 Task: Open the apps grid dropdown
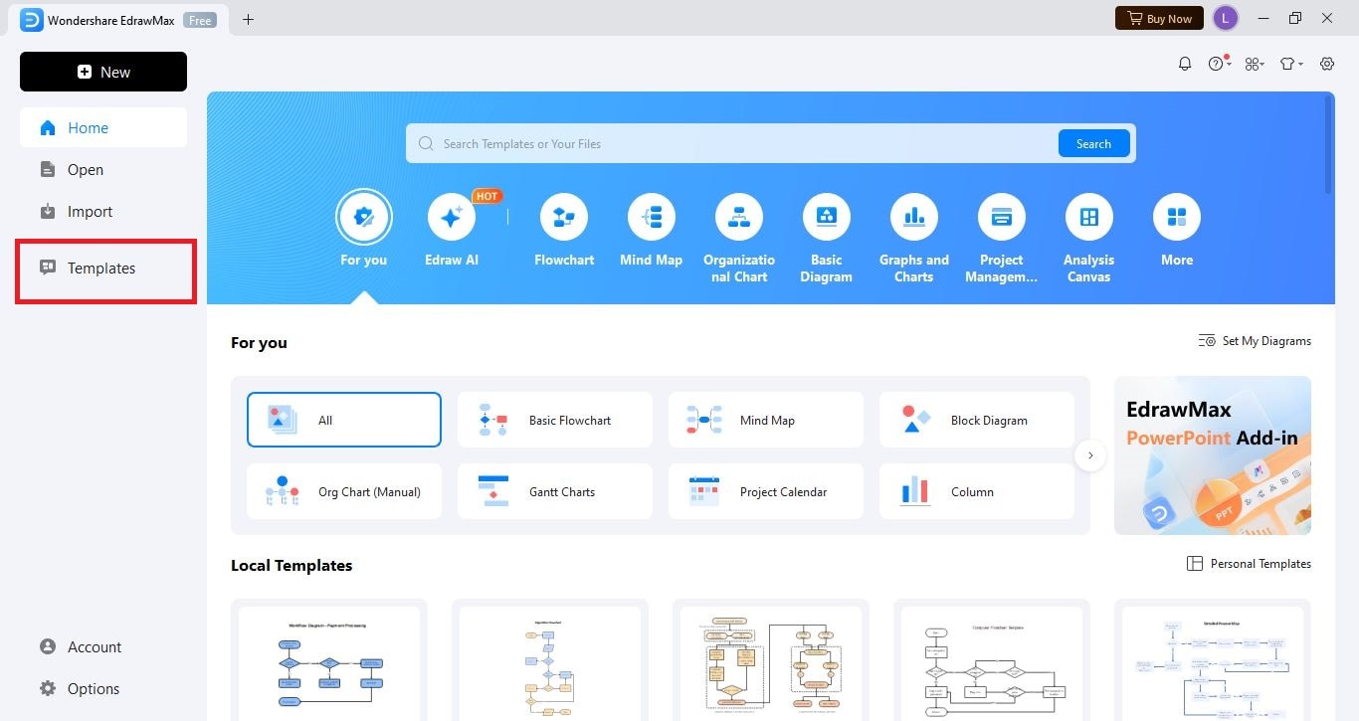(1255, 64)
